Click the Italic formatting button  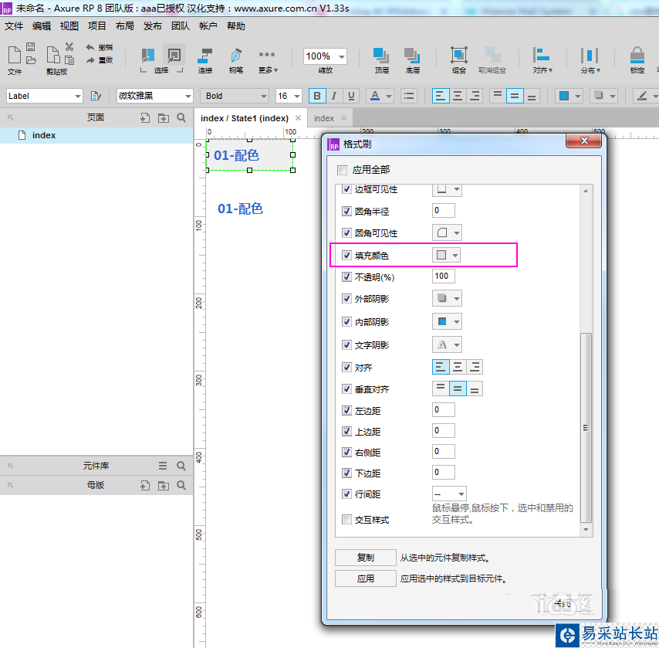tap(334, 96)
